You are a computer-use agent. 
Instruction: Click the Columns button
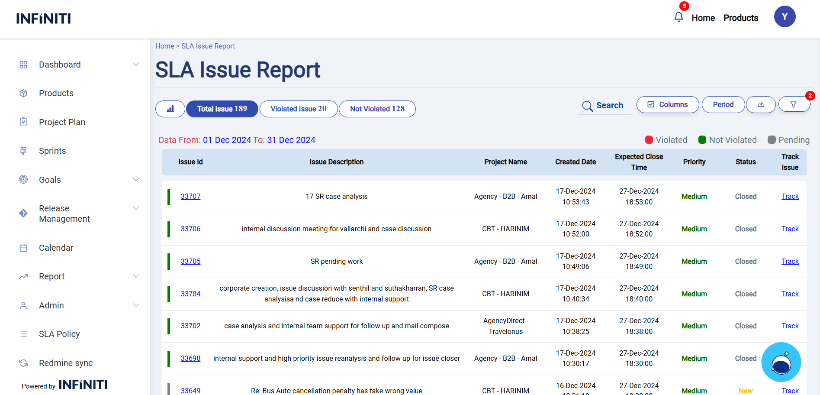(667, 104)
